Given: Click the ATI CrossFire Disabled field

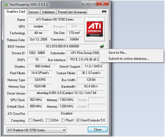Looking at the screenshot, I should coord(67,113).
